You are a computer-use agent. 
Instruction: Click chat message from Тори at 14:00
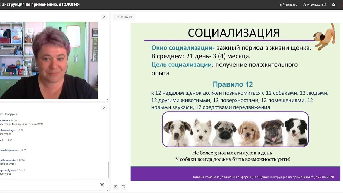coord(21,122)
